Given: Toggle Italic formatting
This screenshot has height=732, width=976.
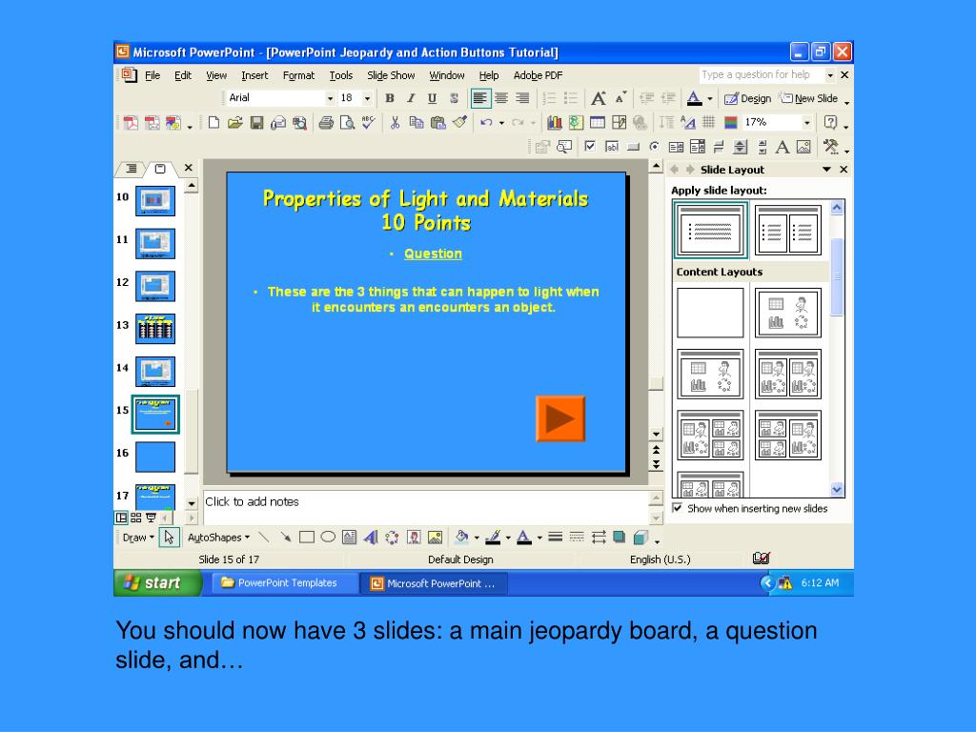Looking at the screenshot, I should point(411,98).
